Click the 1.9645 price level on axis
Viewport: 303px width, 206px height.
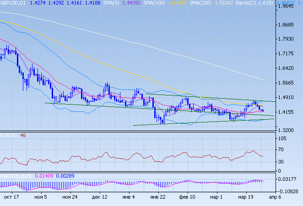[289, 7]
